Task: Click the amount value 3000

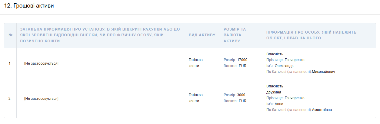Action: (241, 95)
